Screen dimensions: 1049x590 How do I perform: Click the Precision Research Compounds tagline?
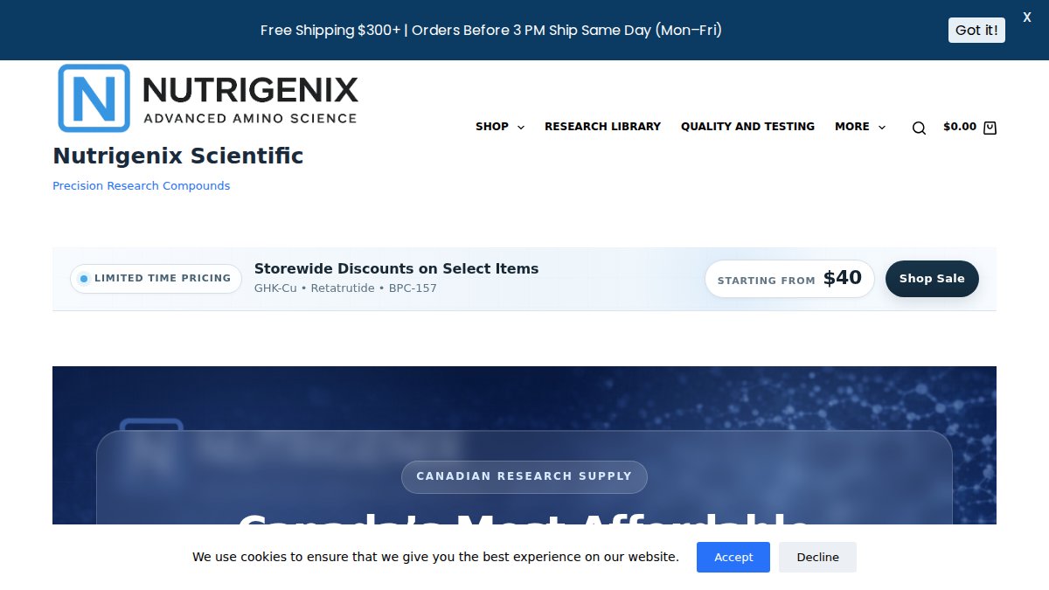click(x=142, y=186)
